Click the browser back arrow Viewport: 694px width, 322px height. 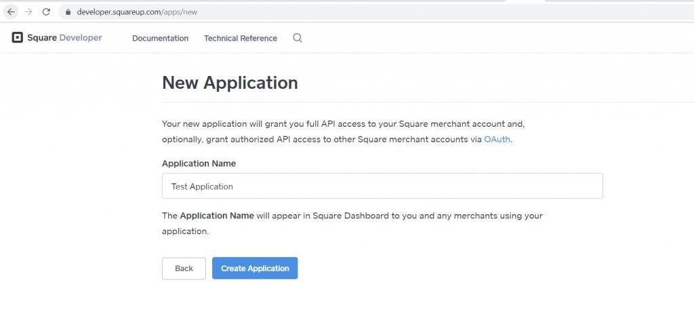click(11, 12)
